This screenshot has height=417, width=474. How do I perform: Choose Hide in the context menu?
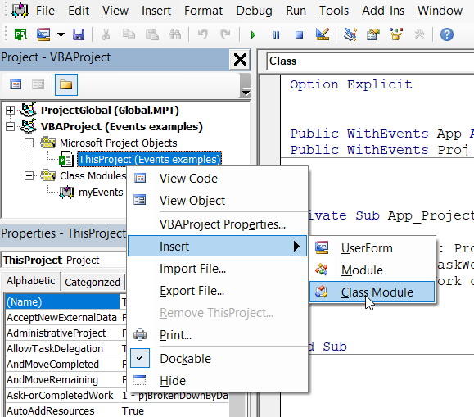(218, 381)
